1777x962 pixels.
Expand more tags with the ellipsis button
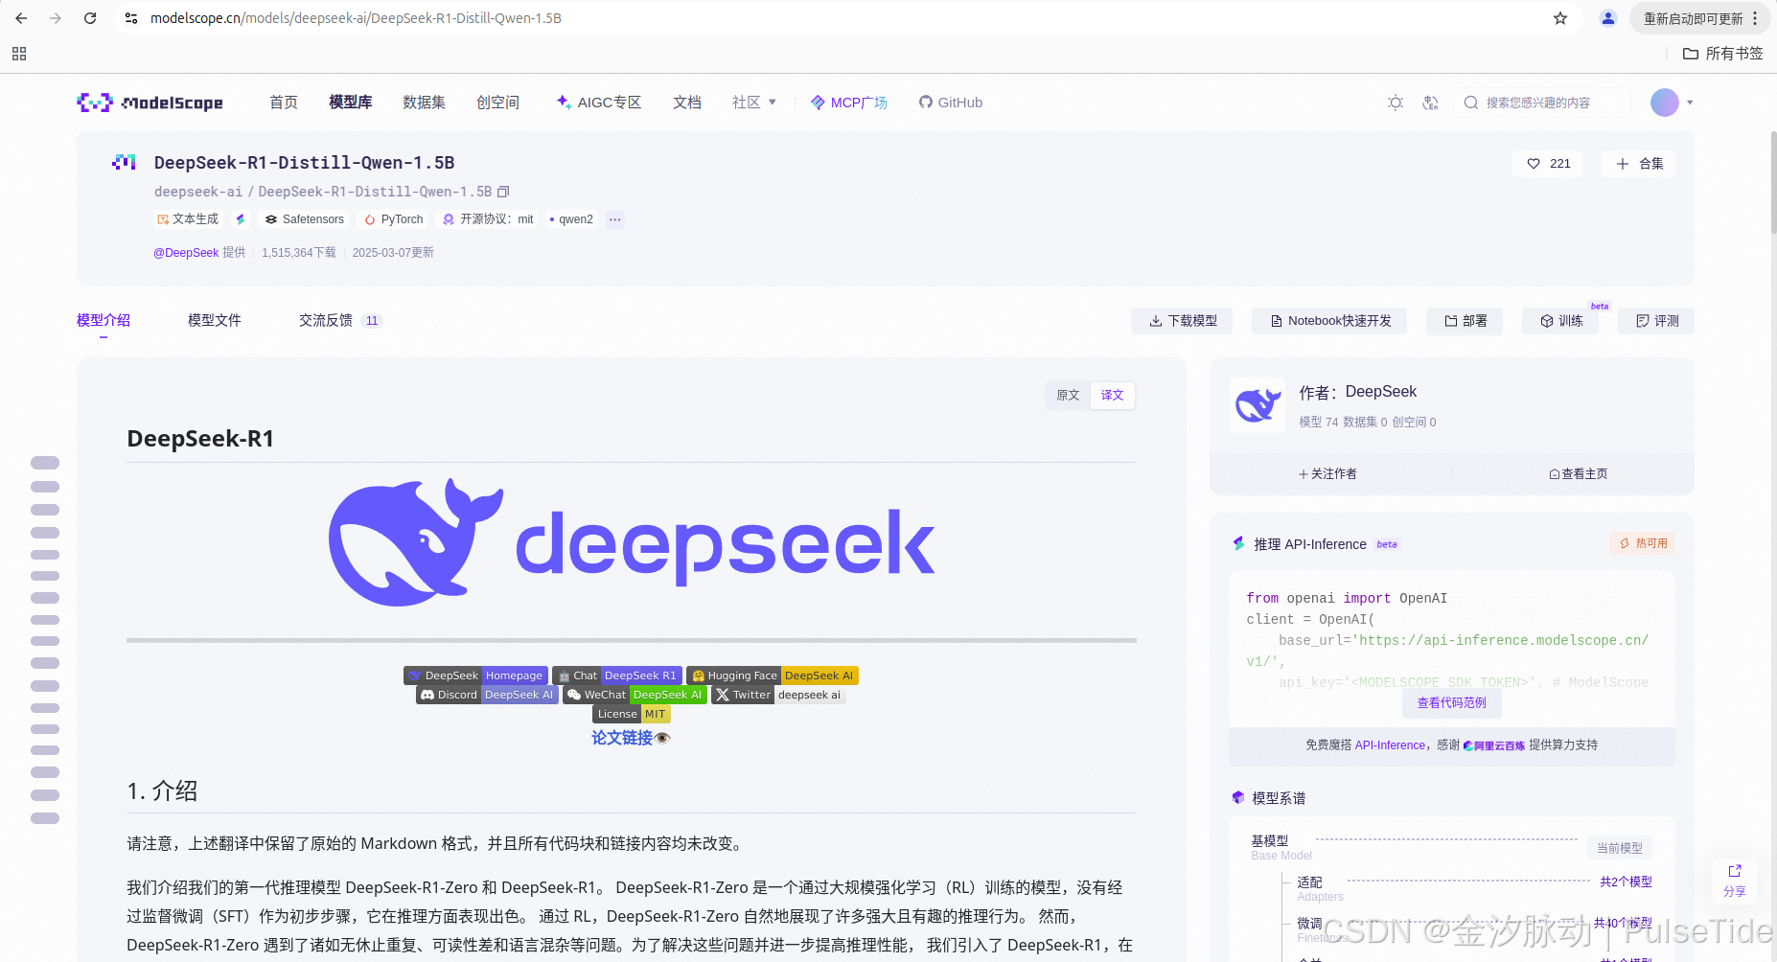pos(615,219)
